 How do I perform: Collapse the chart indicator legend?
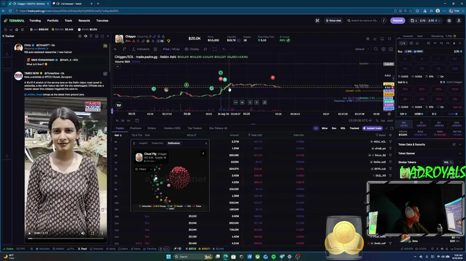tap(117, 66)
